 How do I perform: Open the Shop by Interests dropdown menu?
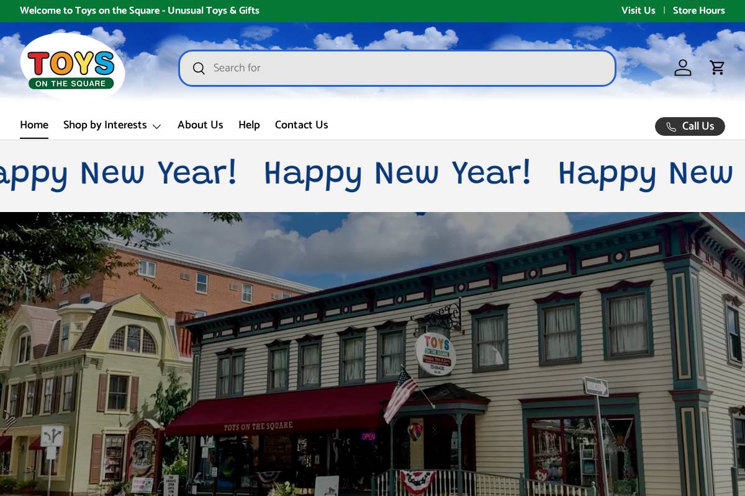pos(105,125)
